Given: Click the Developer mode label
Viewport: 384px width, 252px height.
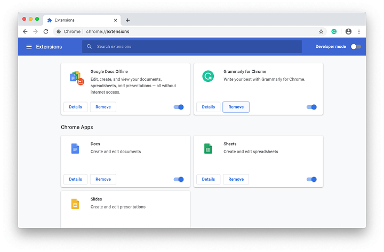Looking at the screenshot, I should tap(331, 46).
